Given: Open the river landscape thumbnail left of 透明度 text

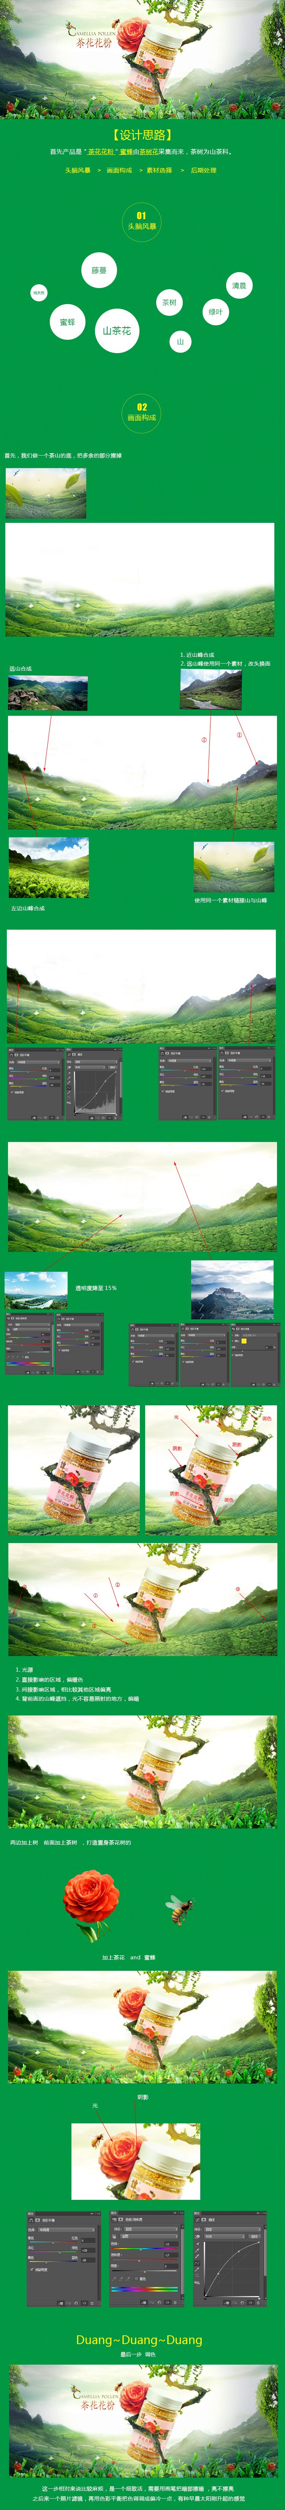Looking at the screenshot, I should pyautogui.click(x=36, y=1290).
